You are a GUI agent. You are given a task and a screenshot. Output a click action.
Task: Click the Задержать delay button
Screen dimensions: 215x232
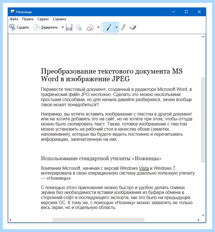(x=46, y=27)
